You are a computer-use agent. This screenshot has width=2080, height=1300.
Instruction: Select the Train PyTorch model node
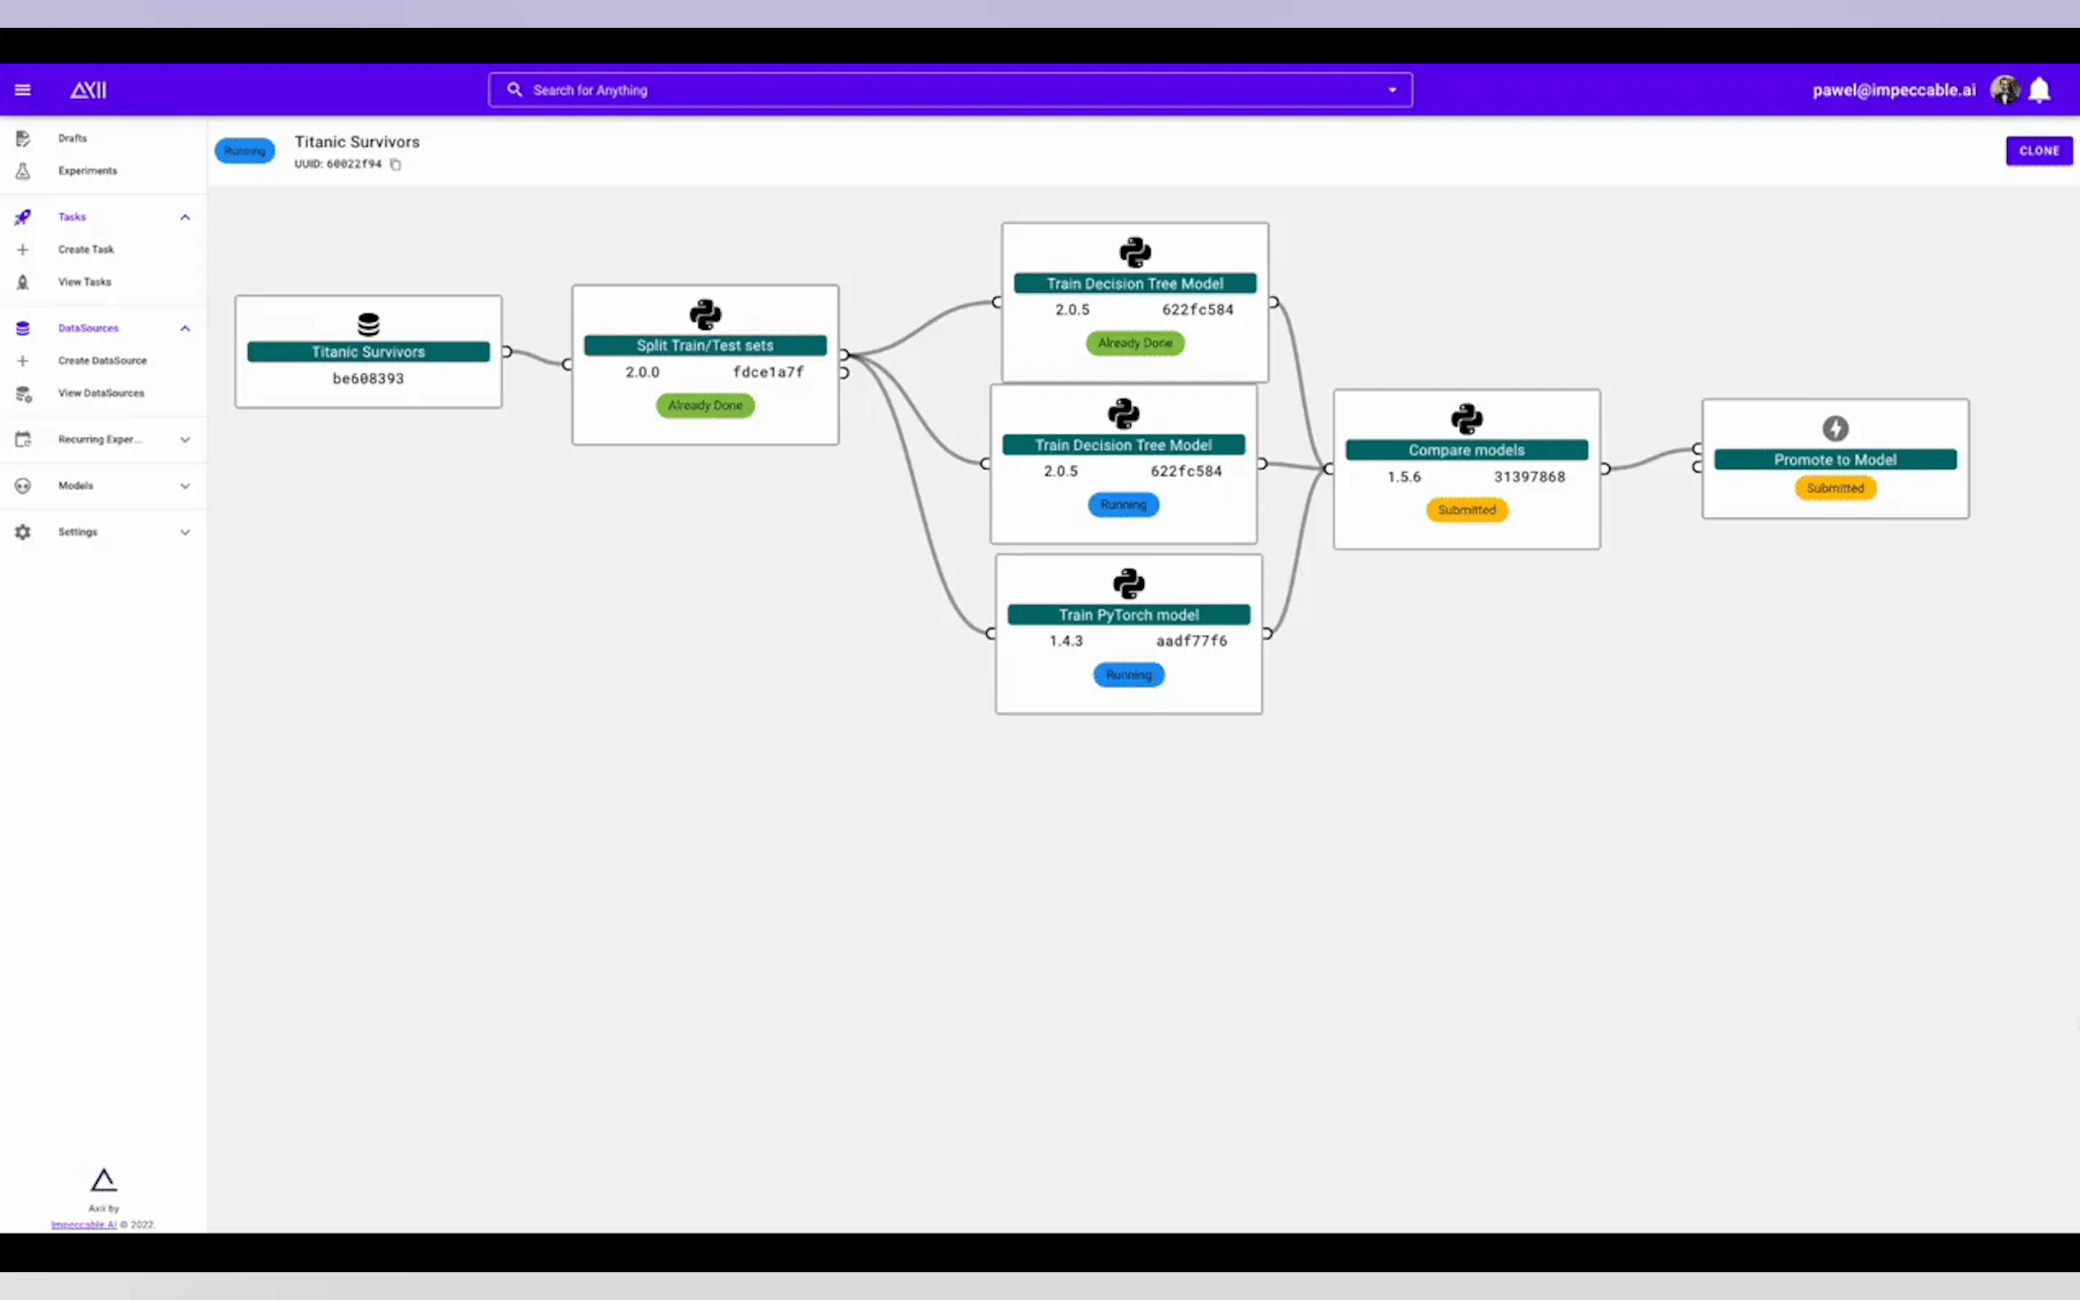click(1128, 615)
